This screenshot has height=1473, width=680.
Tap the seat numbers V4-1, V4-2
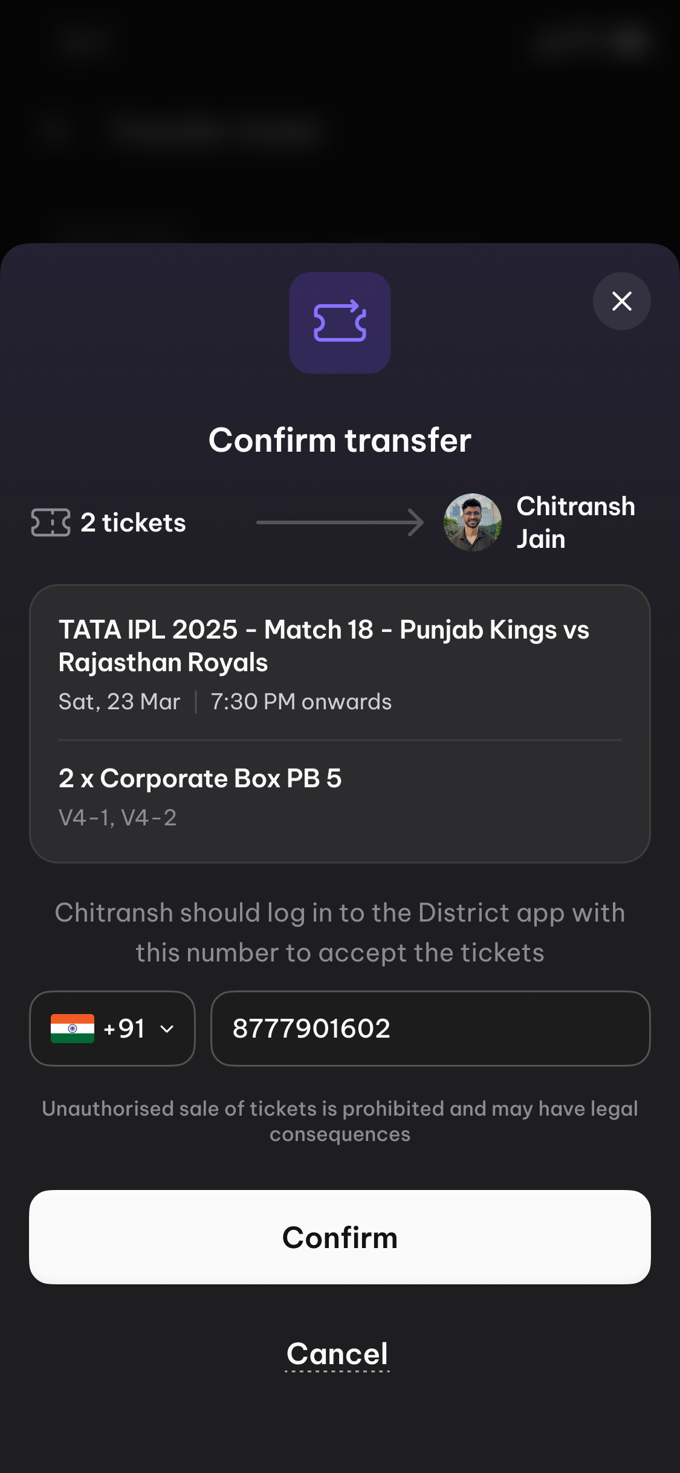(118, 818)
